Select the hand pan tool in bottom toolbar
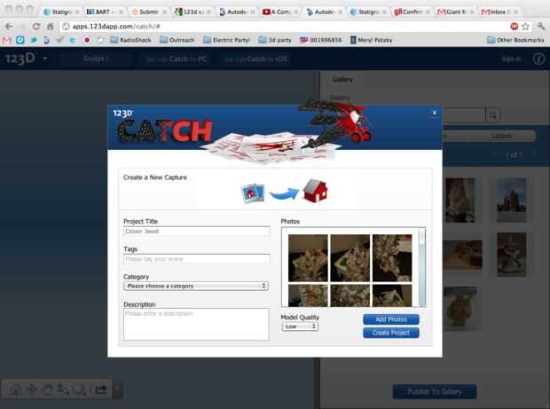Image resolution: width=550 pixels, height=409 pixels. tap(47, 389)
